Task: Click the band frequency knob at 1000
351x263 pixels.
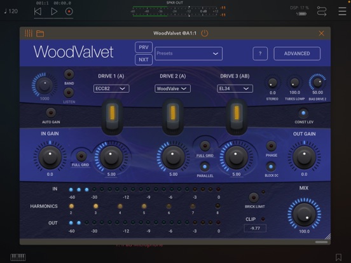Action: coord(45,85)
